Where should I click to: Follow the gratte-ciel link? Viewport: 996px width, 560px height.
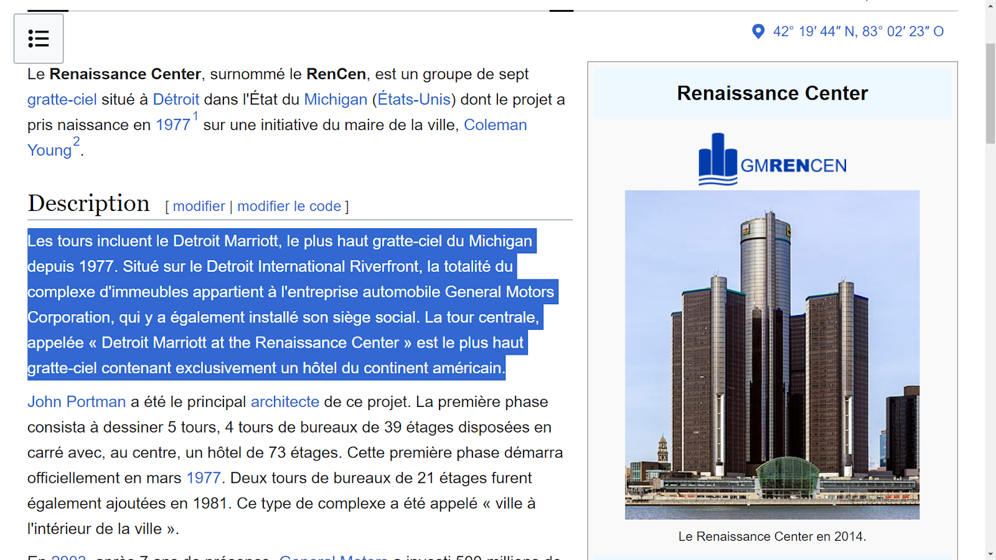tap(62, 100)
